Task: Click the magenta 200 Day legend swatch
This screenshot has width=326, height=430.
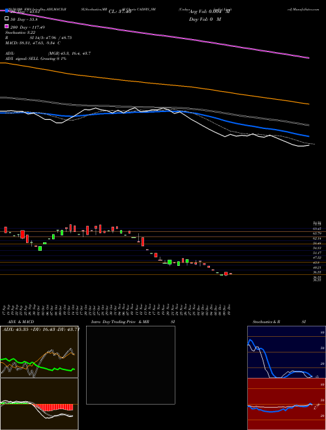Action: tap(7, 27)
